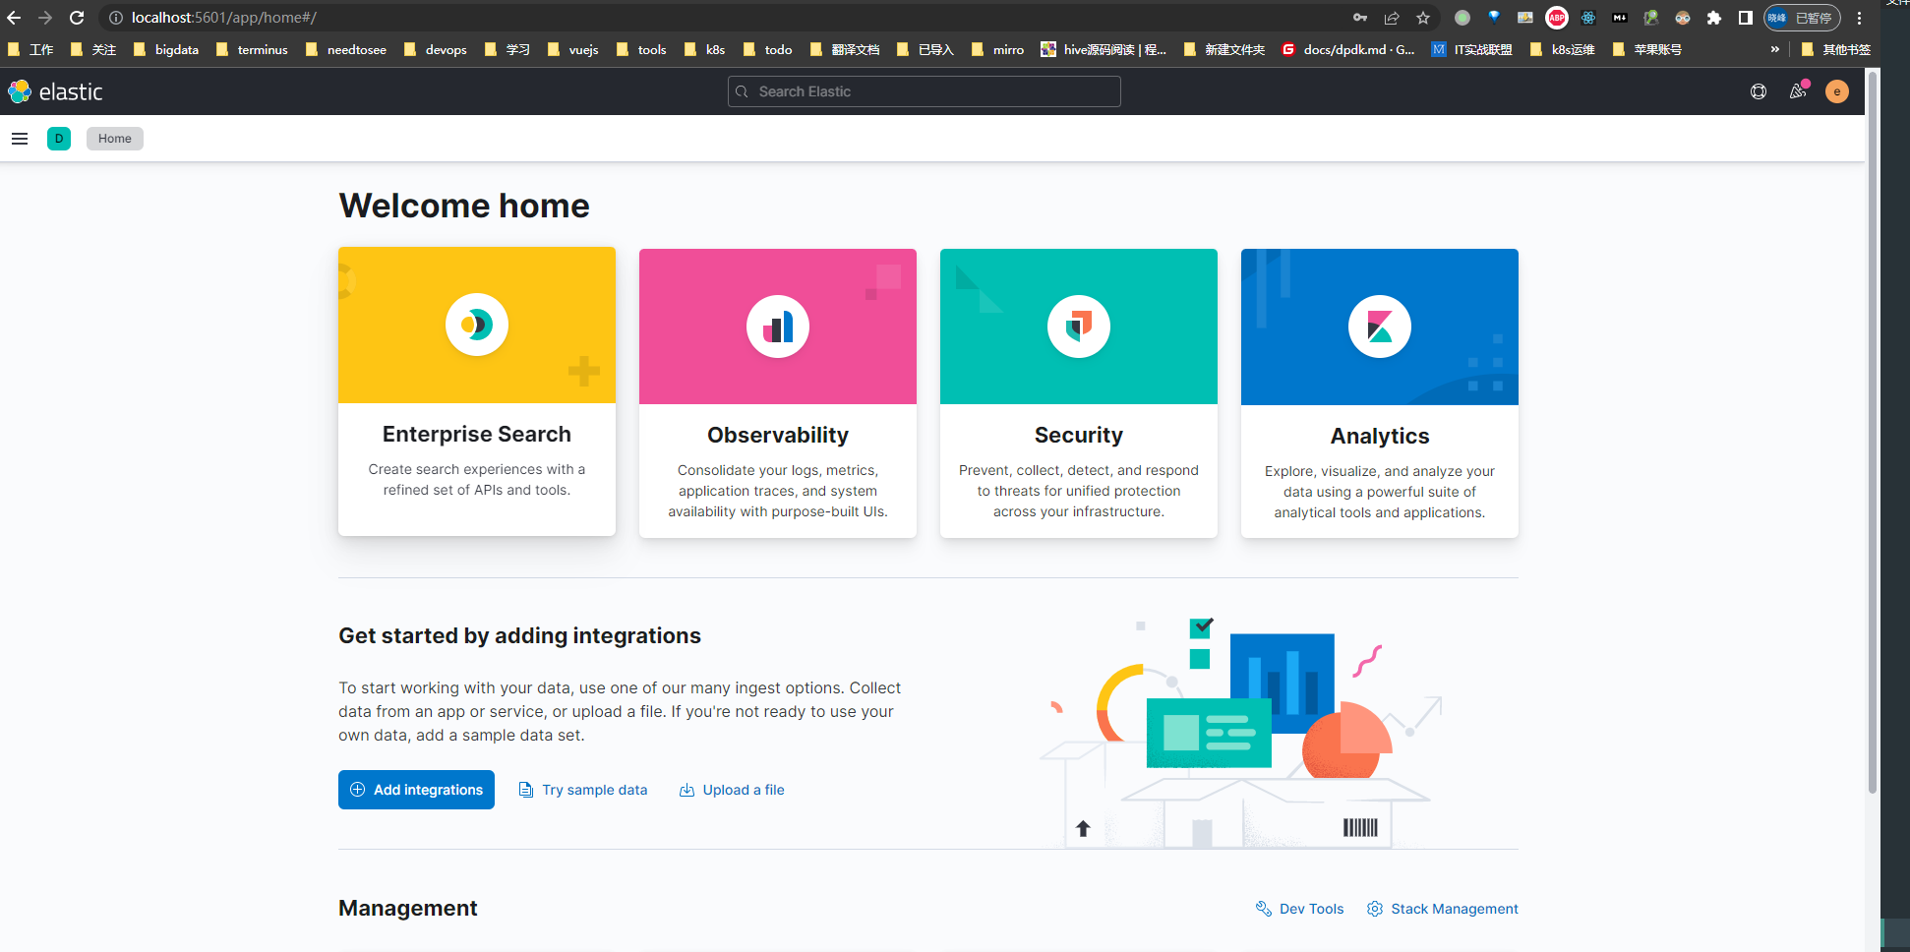Open the todo bookmark folder

(768, 49)
